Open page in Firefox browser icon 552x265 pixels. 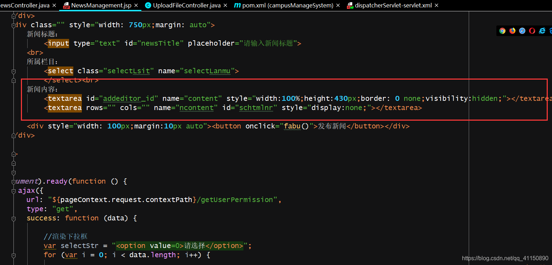[512, 31]
